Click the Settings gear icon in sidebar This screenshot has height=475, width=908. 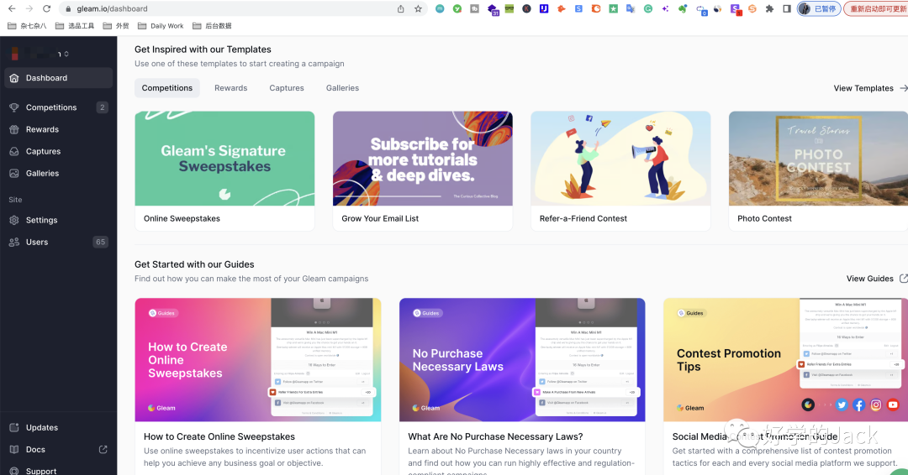coord(14,220)
